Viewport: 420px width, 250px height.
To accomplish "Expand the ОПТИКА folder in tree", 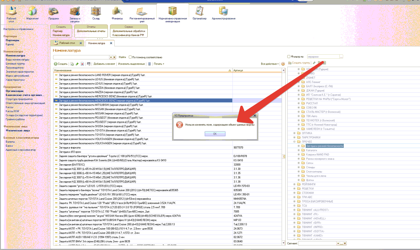I will tap(294, 133).
